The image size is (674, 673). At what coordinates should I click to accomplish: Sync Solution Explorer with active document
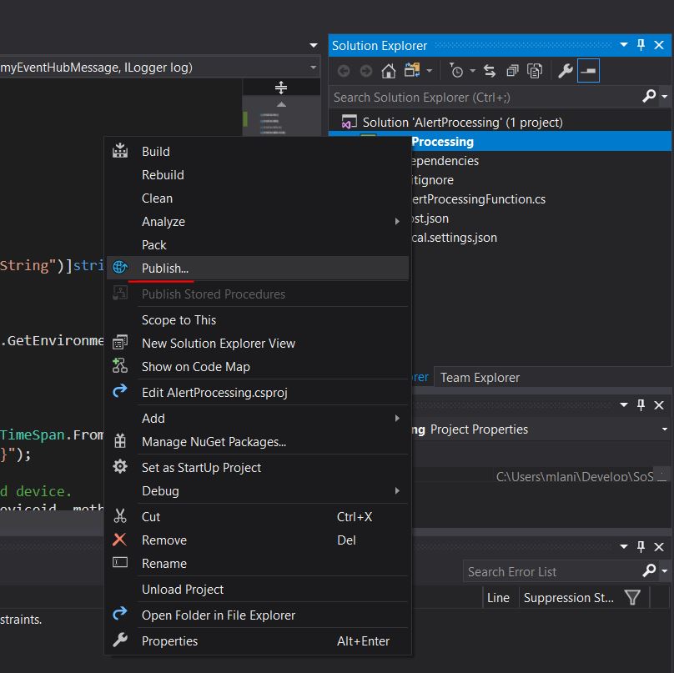[x=490, y=71]
